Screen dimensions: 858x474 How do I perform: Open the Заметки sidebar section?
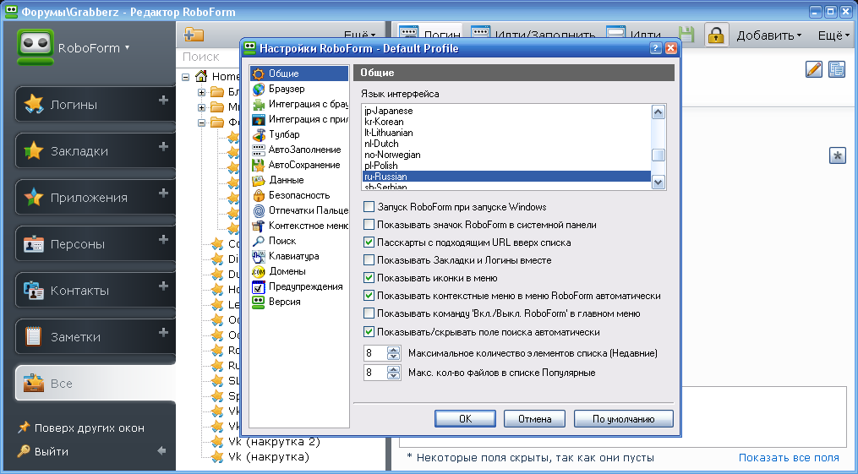coord(95,336)
